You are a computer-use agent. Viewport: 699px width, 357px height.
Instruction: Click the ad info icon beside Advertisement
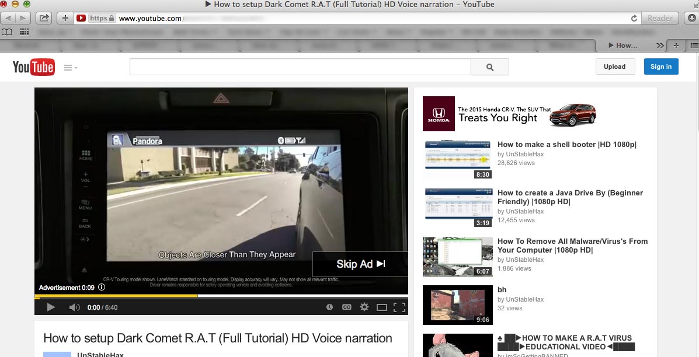coord(102,288)
